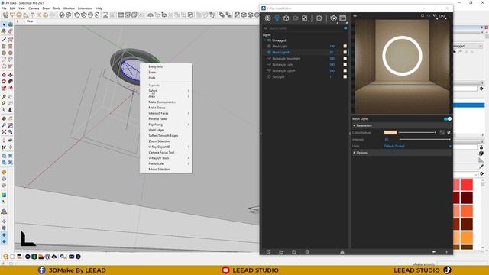Collapse the asset editor right panel arrow

(x=350, y=134)
